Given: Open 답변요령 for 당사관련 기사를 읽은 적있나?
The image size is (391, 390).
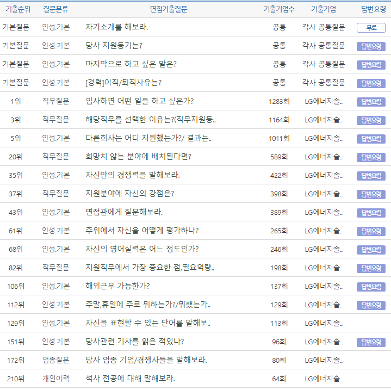Looking at the screenshot, I should pos(371,342).
